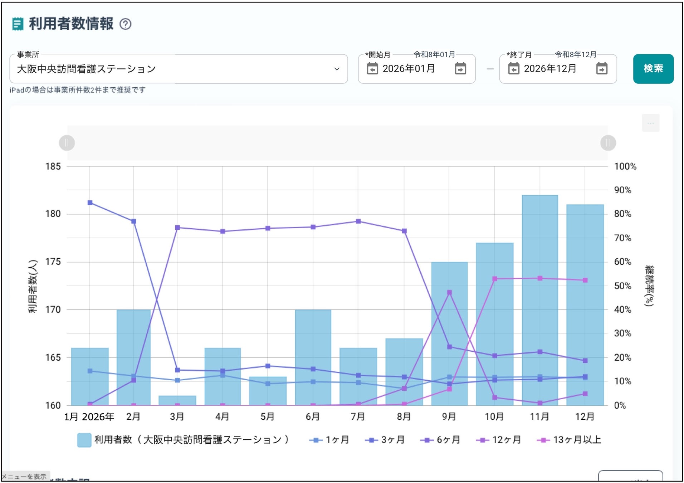The width and height of the screenshot is (684, 483).
Task: Click the help question mark icon
Action: [125, 24]
